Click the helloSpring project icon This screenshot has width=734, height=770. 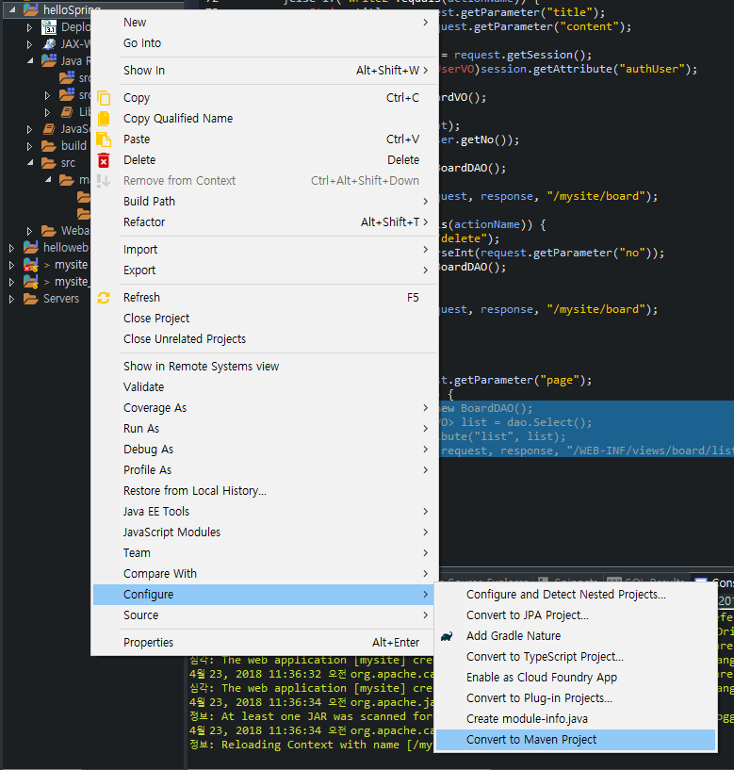(x=30, y=10)
